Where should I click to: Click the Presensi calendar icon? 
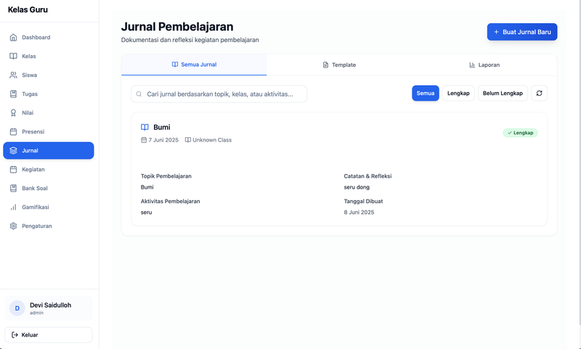coord(13,131)
